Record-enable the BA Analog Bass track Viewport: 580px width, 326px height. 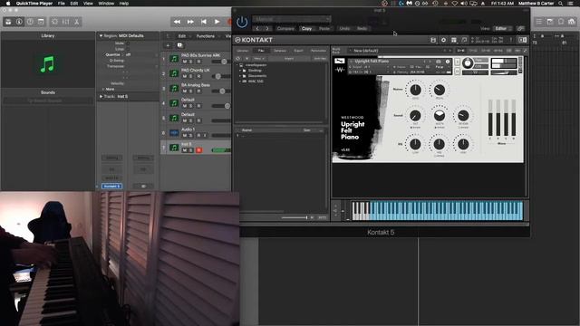click(x=198, y=91)
